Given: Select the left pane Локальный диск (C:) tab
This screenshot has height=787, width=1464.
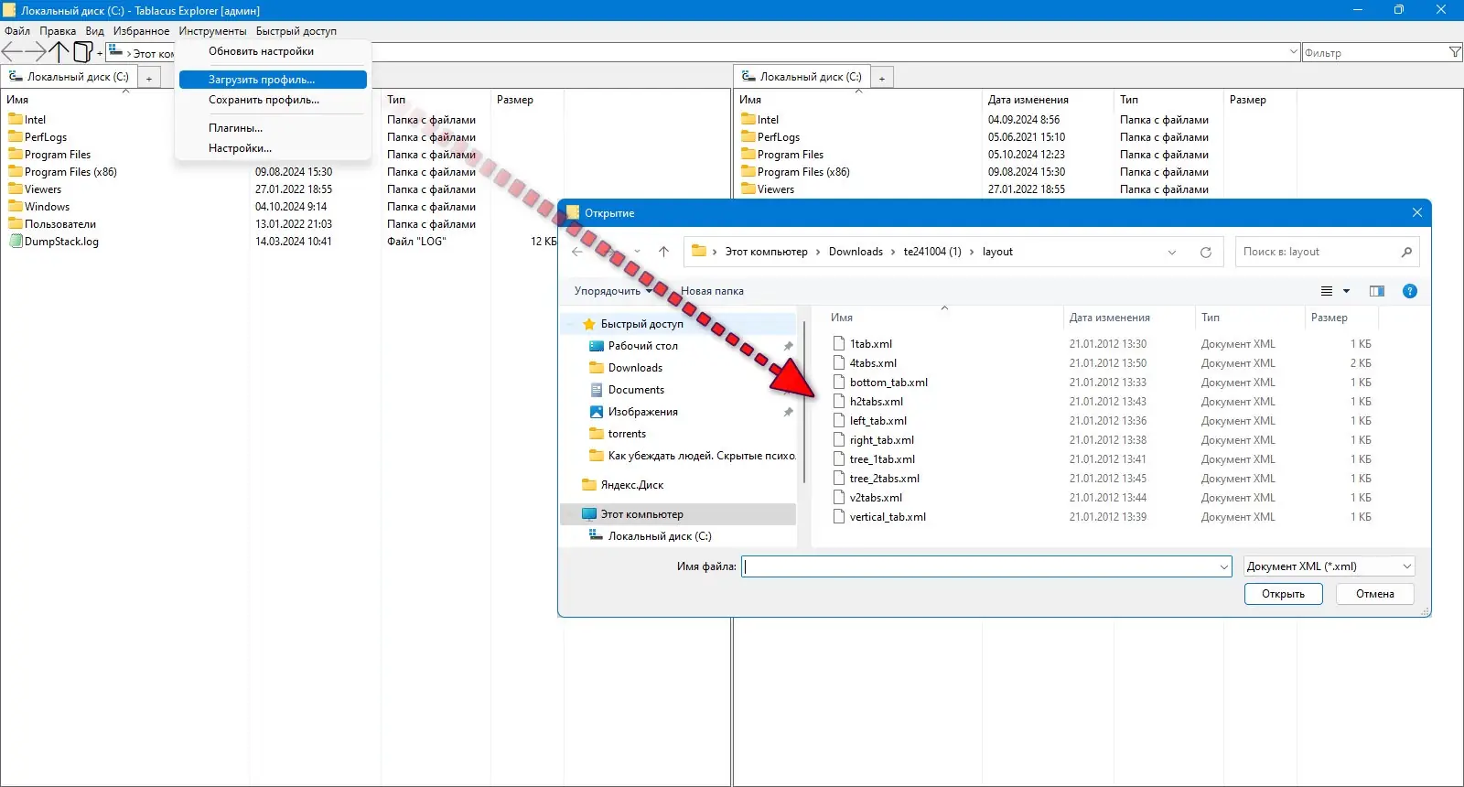Looking at the screenshot, I should coord(70,77).
